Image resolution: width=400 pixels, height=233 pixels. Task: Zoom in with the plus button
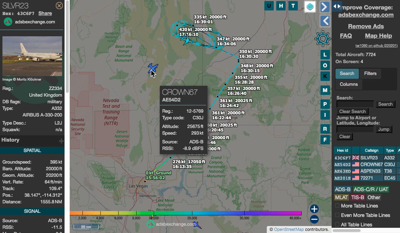click(x=314, y=209)
